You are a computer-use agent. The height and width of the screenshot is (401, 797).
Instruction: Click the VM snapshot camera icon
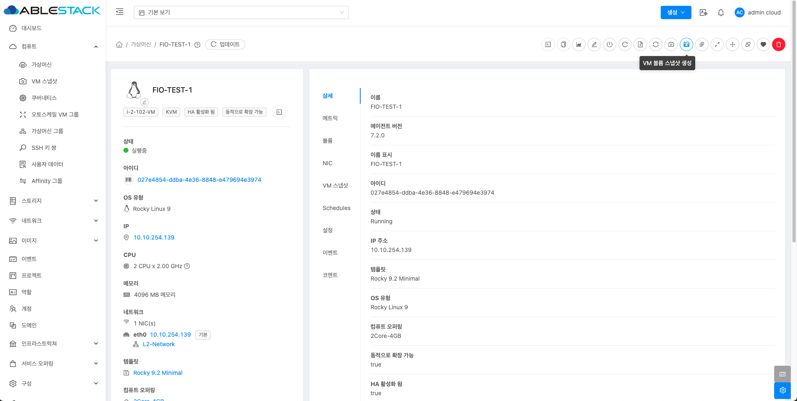click(671, 44)
